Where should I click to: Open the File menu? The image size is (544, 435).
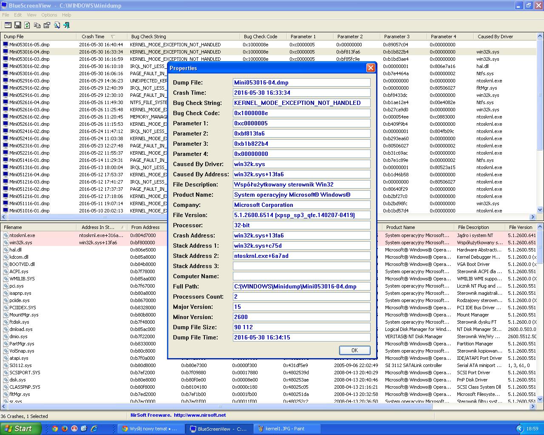[6, 15]
